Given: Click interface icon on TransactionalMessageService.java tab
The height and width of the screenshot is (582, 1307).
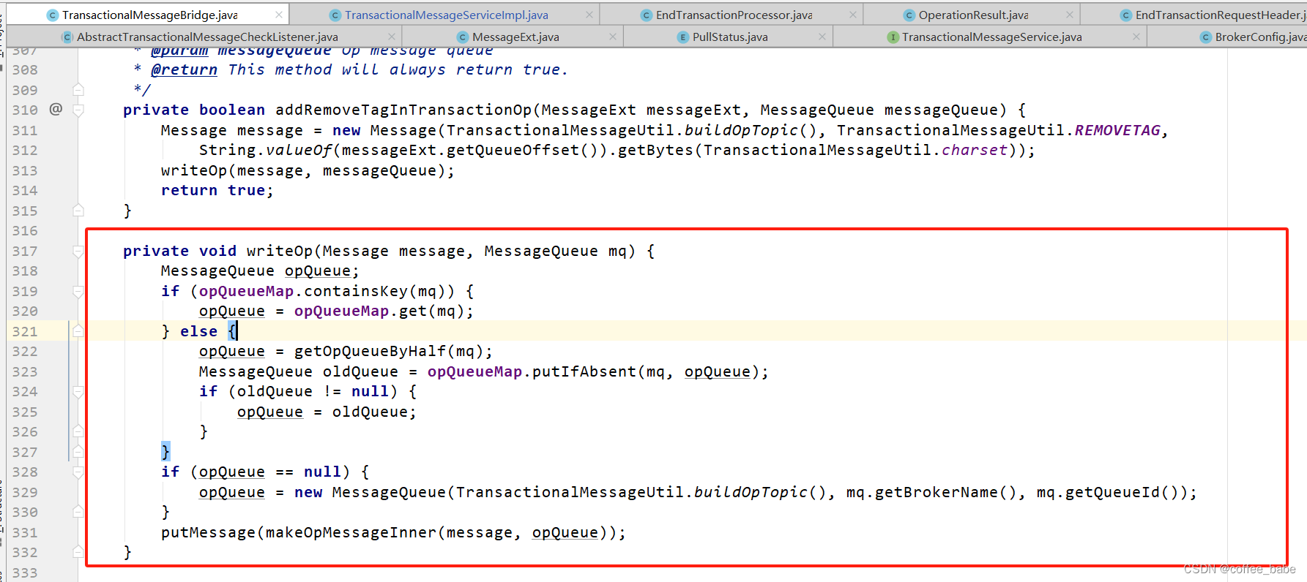Looking at the screenshot, I should [x=893, y=37].
